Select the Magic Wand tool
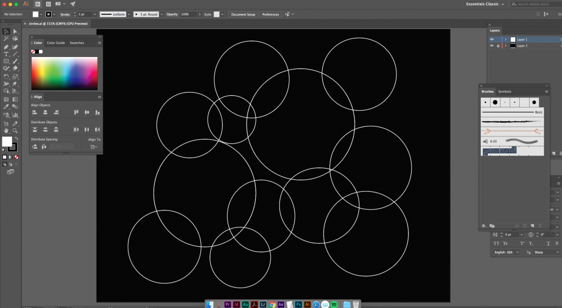 [x=6, y=38]
